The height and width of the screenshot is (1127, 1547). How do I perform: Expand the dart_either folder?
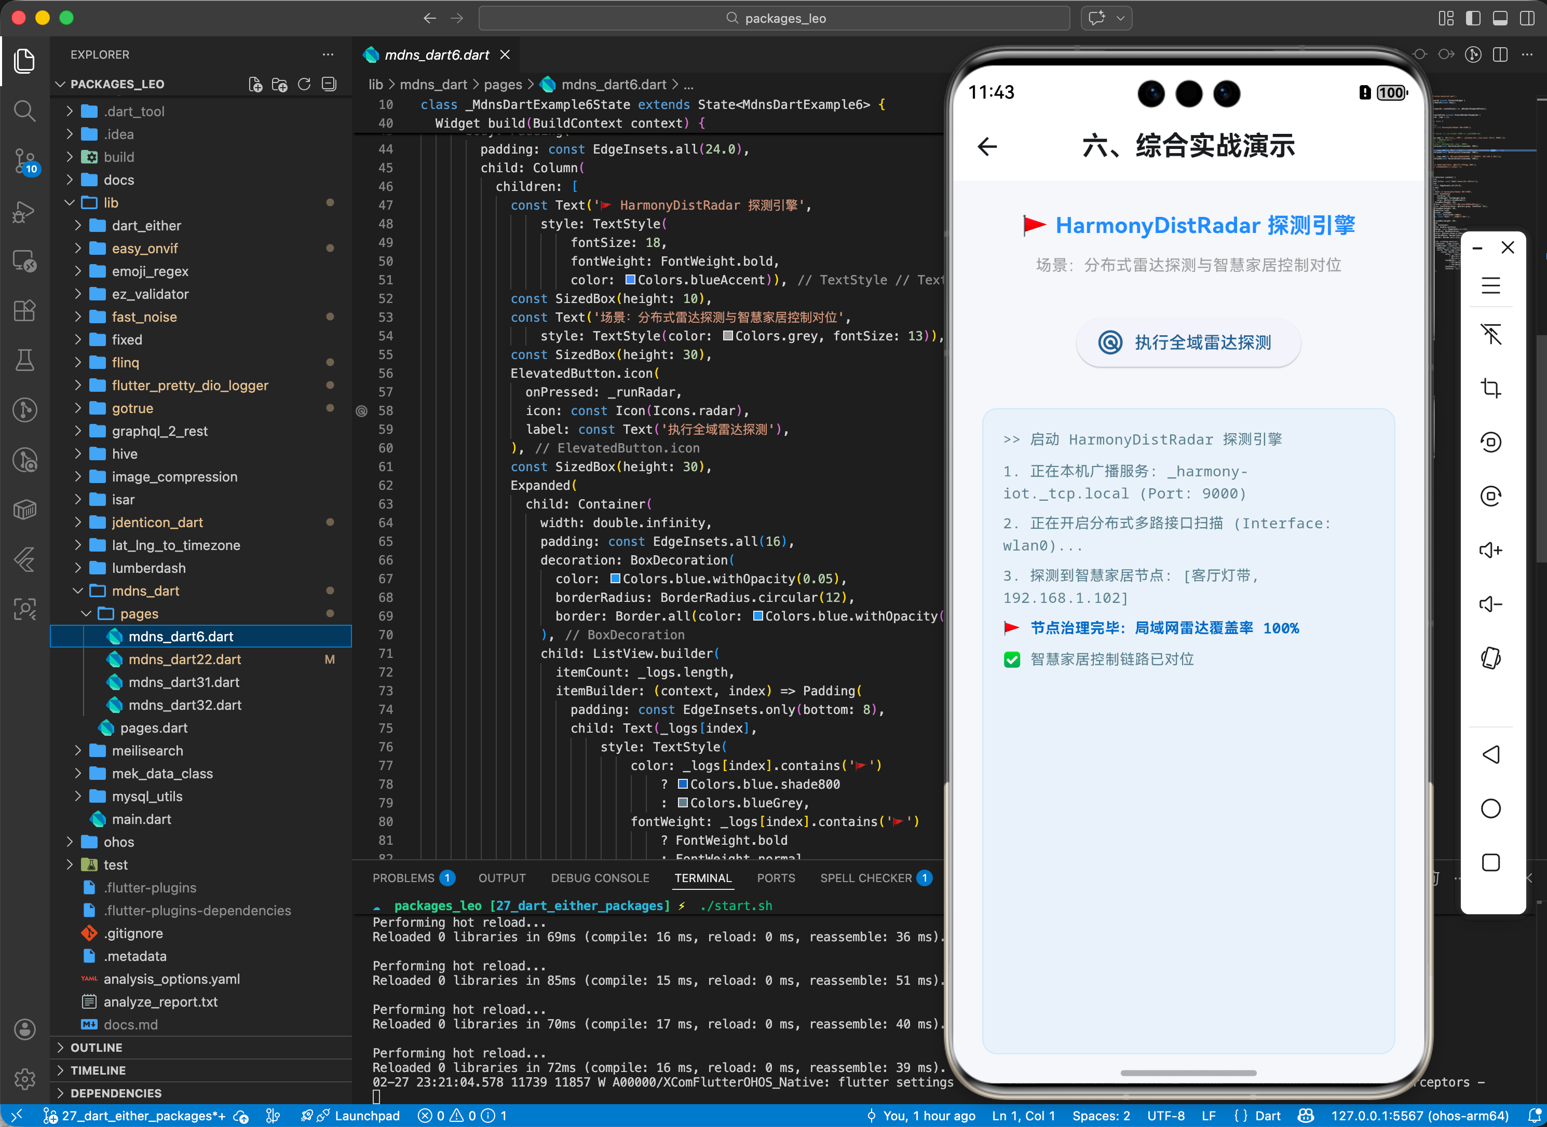click(146, 225)
